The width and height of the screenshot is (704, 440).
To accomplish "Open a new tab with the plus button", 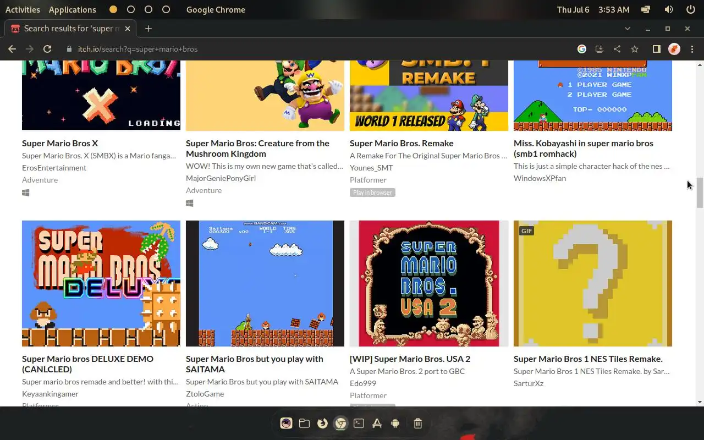I will click(148, 29).
